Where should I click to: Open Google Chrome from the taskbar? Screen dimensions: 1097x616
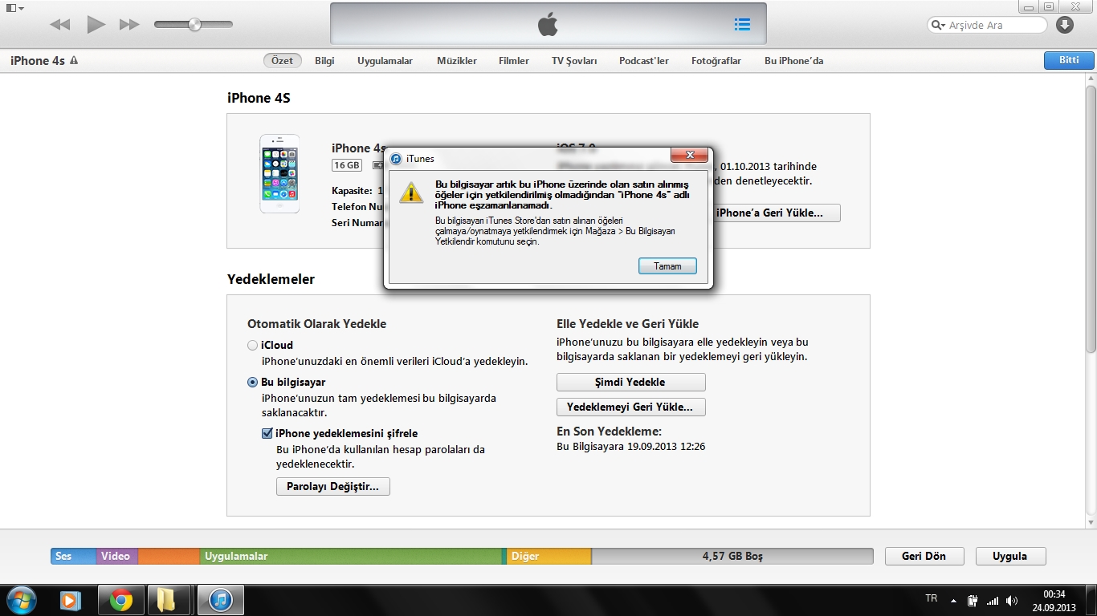[121, 600]
